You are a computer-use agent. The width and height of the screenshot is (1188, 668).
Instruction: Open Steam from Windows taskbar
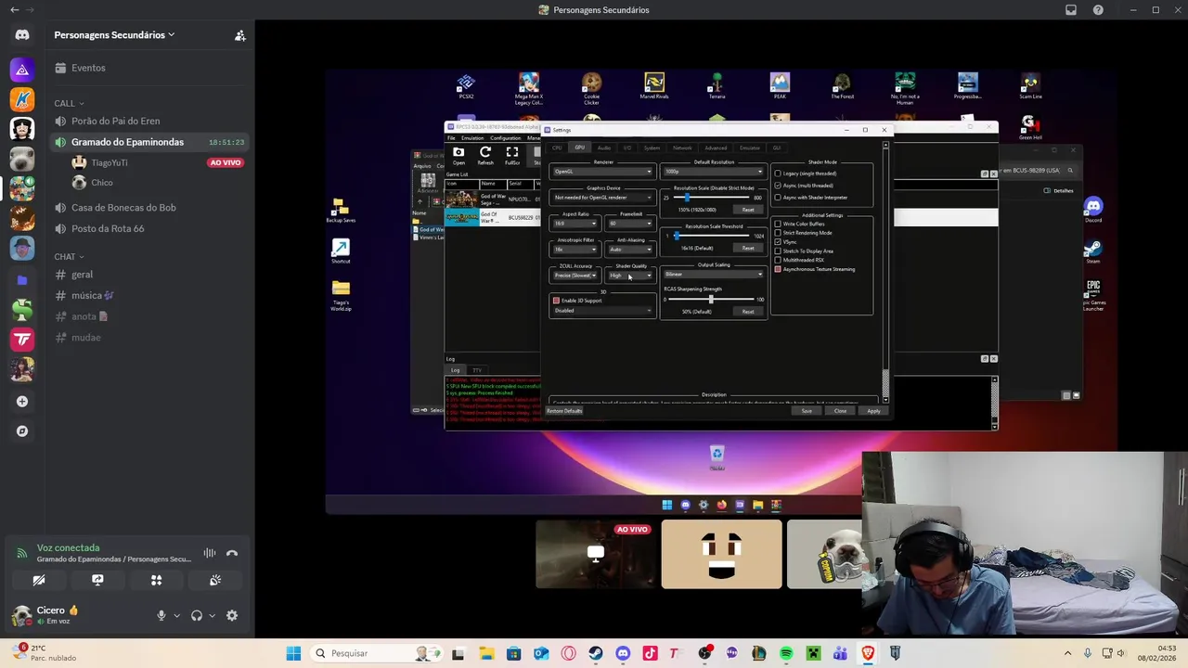coord(596,653)
